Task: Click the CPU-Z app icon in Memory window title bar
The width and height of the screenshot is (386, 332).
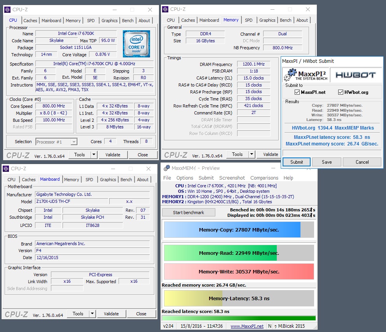Action: point(165,9)
